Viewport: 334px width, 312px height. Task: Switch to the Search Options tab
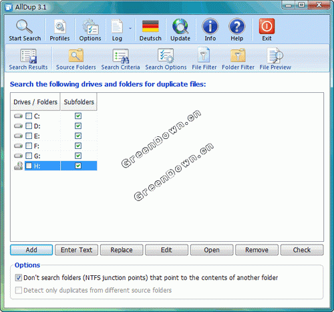pyautogui.click(x=166, y=59)
